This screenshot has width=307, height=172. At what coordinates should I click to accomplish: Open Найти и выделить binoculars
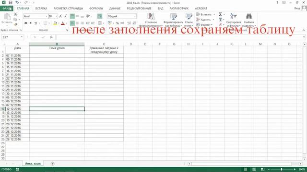tap(249, 20)
